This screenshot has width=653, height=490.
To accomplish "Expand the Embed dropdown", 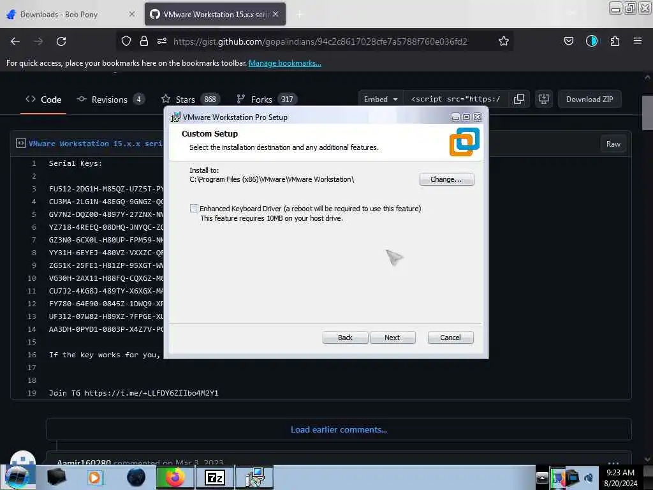I will click(380, 99).
